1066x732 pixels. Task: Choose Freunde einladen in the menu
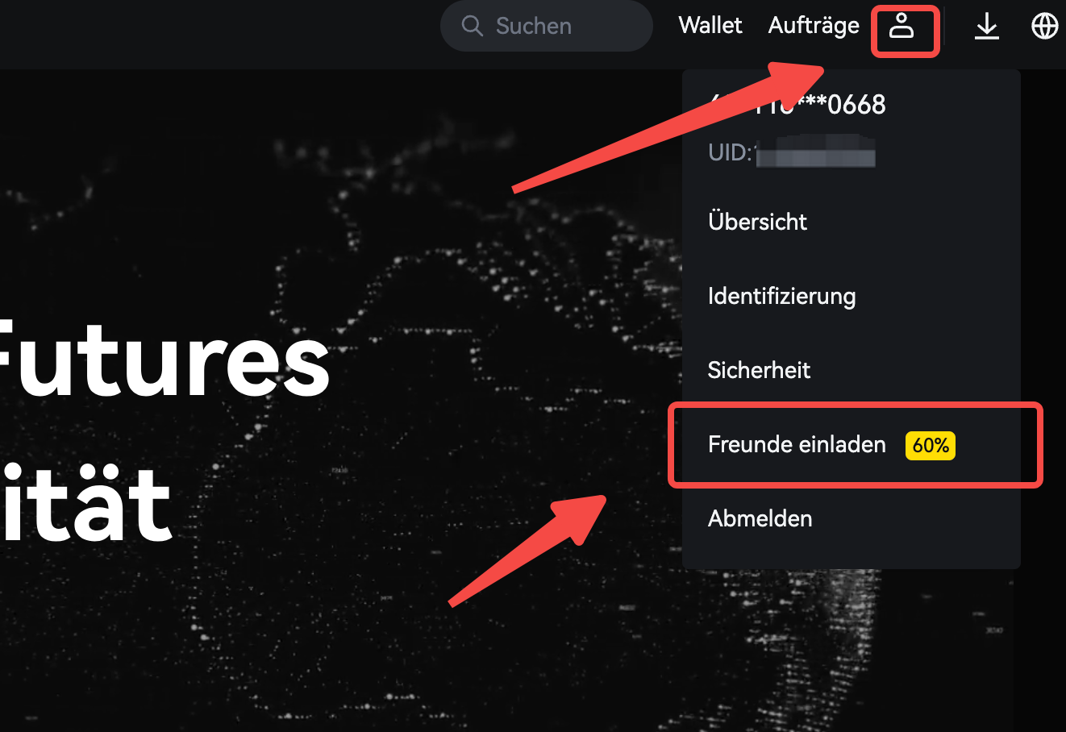pos(797,444)
